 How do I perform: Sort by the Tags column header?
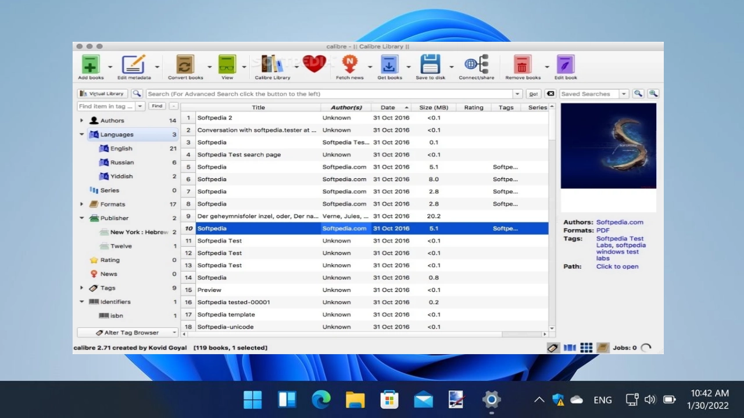point(506,107)
